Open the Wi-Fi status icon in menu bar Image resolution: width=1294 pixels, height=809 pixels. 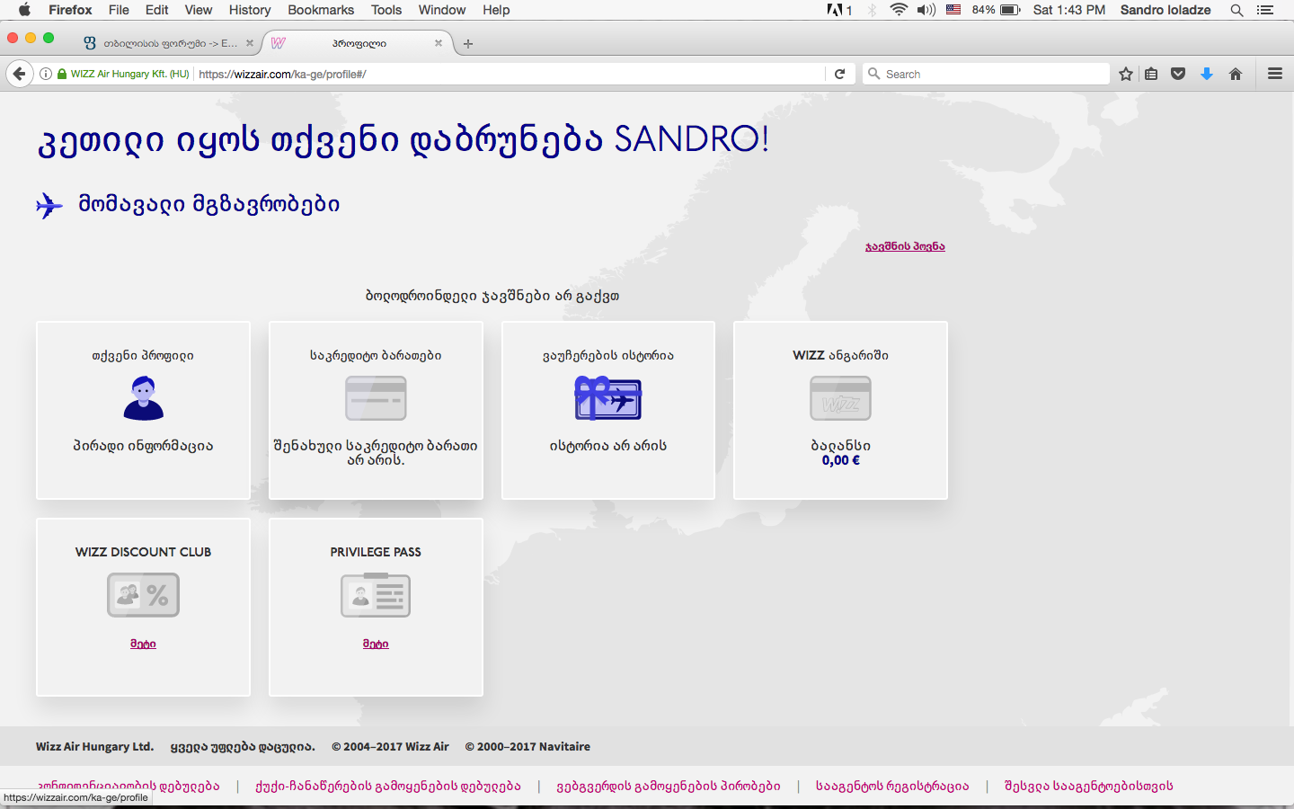point(899,10)
